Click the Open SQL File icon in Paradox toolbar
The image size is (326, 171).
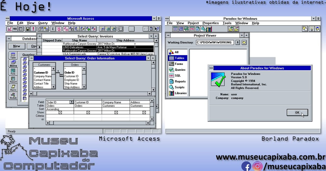[192, 29]
